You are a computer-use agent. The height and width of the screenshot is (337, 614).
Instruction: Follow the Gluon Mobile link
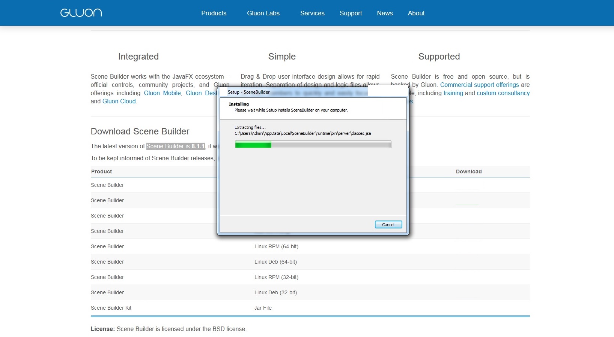[x=162, y=93]
